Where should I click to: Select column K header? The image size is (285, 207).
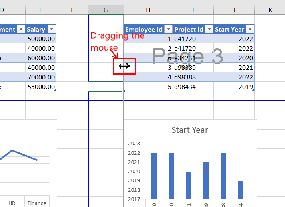pos(270,10)
